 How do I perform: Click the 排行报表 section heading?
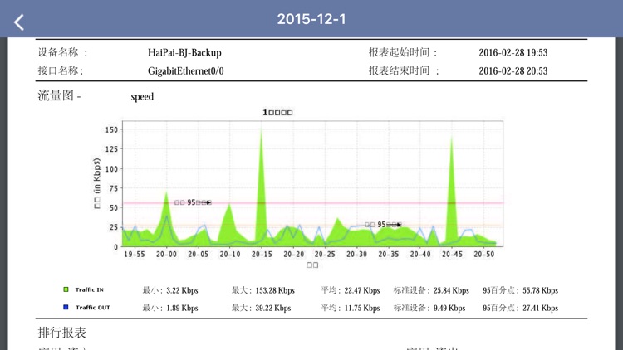pyautogui.click(x=61, y=333)
